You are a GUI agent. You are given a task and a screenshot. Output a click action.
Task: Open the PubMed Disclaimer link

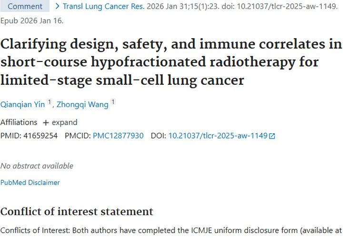(x=30, y=182)
